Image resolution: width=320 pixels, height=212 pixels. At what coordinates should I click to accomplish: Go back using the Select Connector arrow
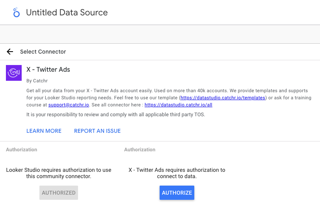[x=10, y=52]
